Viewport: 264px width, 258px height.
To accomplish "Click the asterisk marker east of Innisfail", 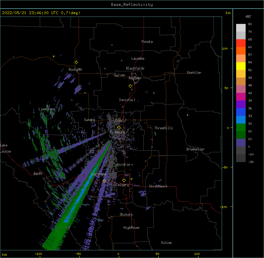I will (x=154, y=93).
